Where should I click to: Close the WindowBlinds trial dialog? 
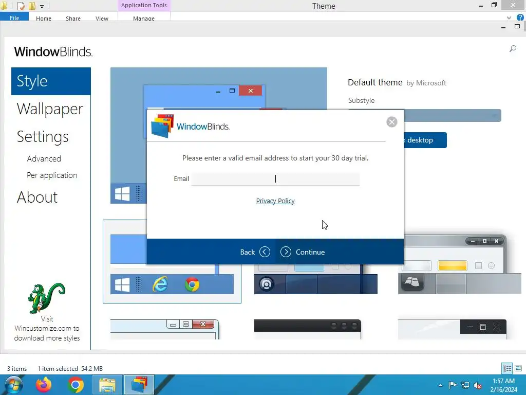[391, 121]
